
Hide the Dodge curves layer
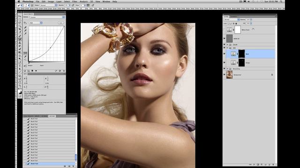(225, 63)
